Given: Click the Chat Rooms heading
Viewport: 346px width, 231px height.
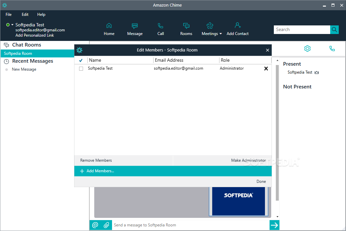Looking at the screenshot, I should (26, 45).
